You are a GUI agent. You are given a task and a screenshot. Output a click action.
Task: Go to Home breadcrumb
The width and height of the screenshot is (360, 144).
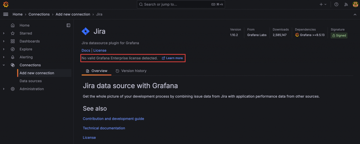point(18,14)
